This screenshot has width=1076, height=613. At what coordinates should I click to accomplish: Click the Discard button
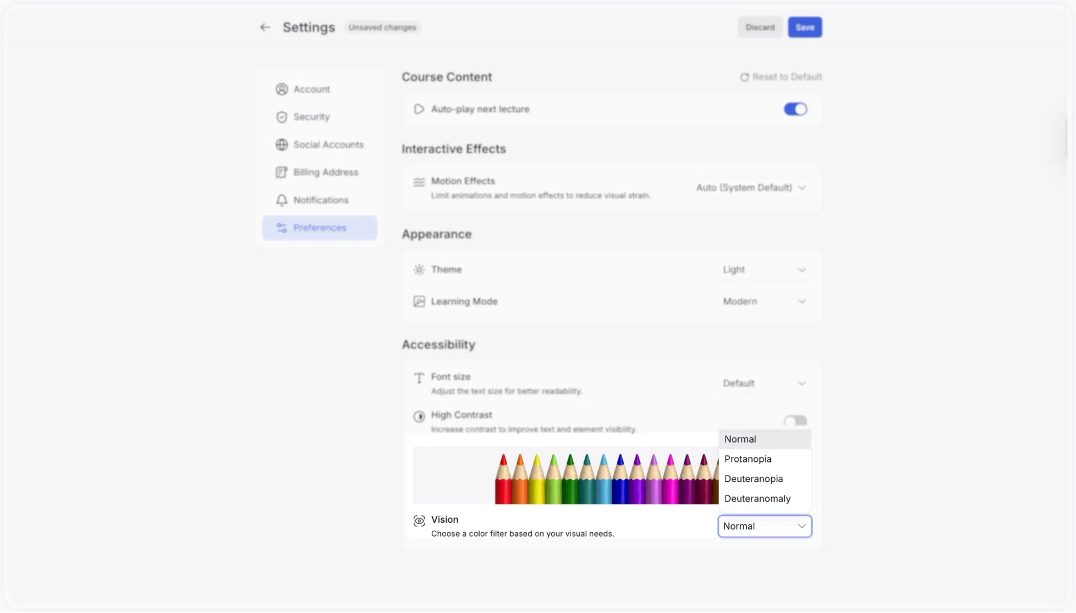point(759,27)
